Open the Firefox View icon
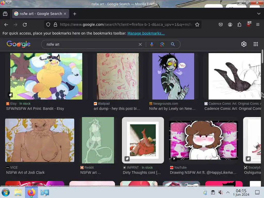 click(5, 14)
